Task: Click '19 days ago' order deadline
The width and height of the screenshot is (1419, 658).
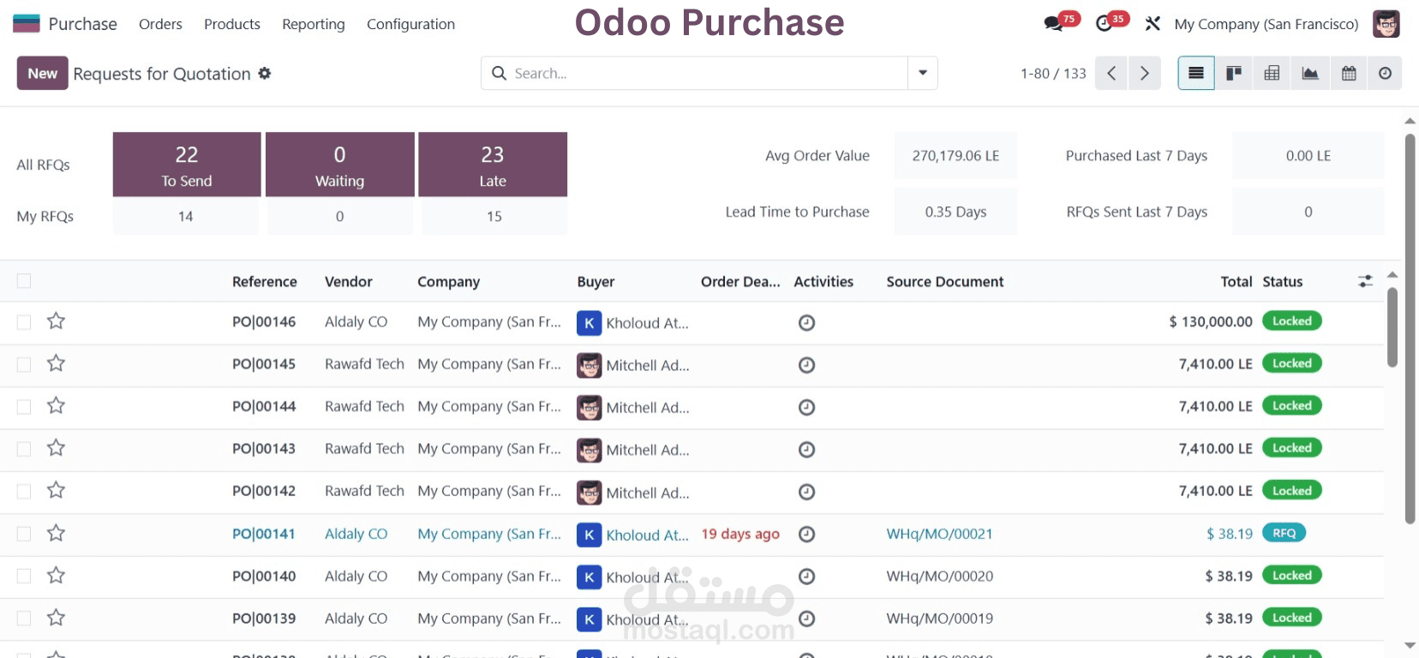Action: 740,534
